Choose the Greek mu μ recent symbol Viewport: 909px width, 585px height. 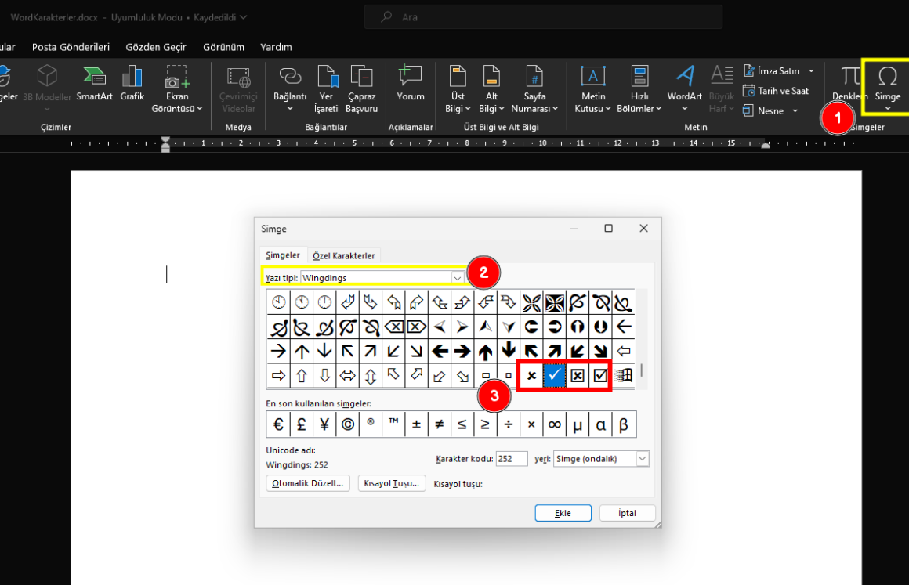pyautogui.click(x=578, y=424)
